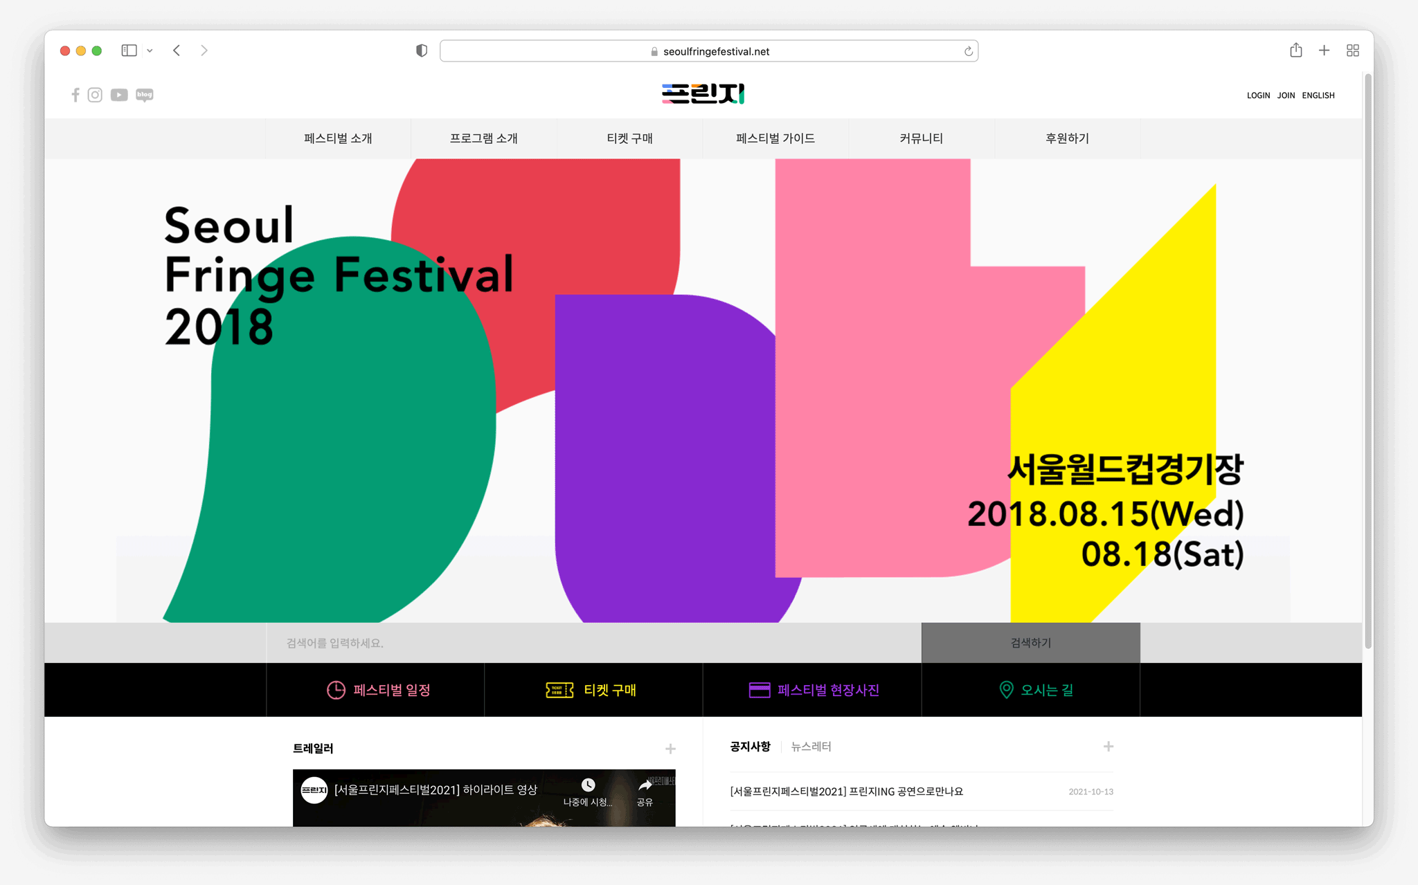Open a new tab with plus icon
This screenshot has height=885, width=1418.
(1324, 51)
